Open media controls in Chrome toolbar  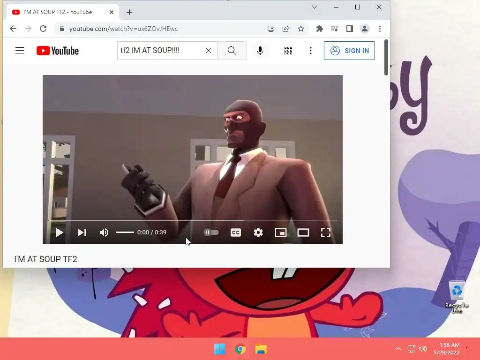pos(335,29)
